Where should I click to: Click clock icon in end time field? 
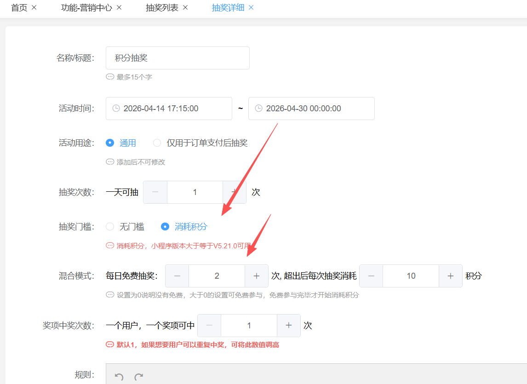click(258, 109)
